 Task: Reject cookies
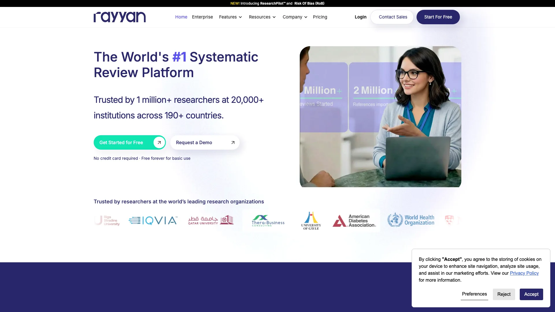504,294
